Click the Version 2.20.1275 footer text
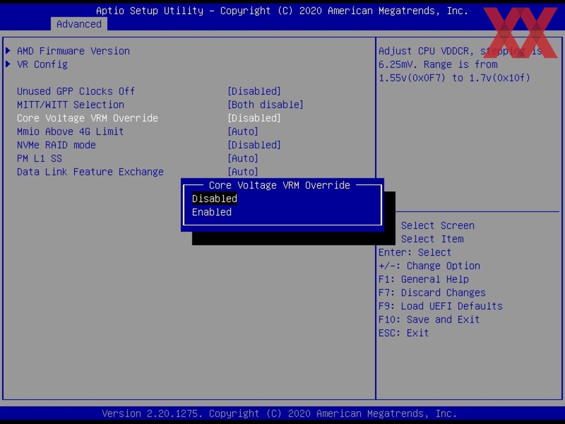 pyautogui.click(x=279, y=414)
